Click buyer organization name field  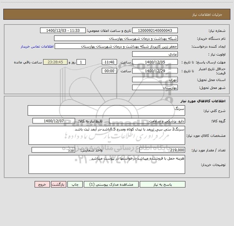click(116, 38)
